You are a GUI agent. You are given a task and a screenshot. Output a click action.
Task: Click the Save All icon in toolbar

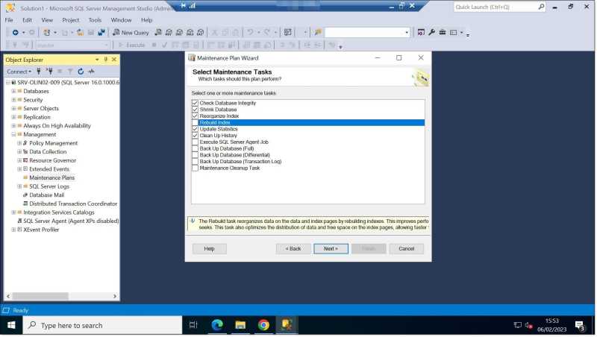tap(101, 33)
